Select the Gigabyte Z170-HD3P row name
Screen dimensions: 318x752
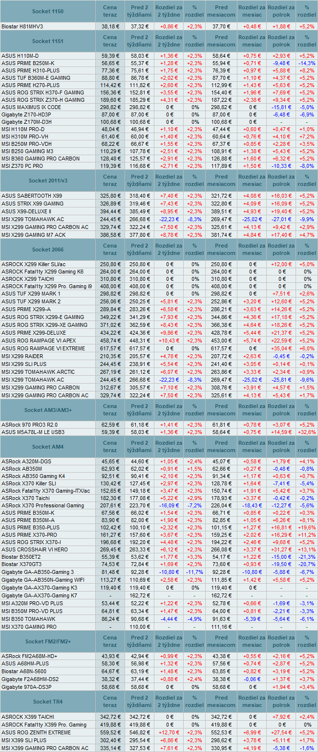(x=25, y=114)
